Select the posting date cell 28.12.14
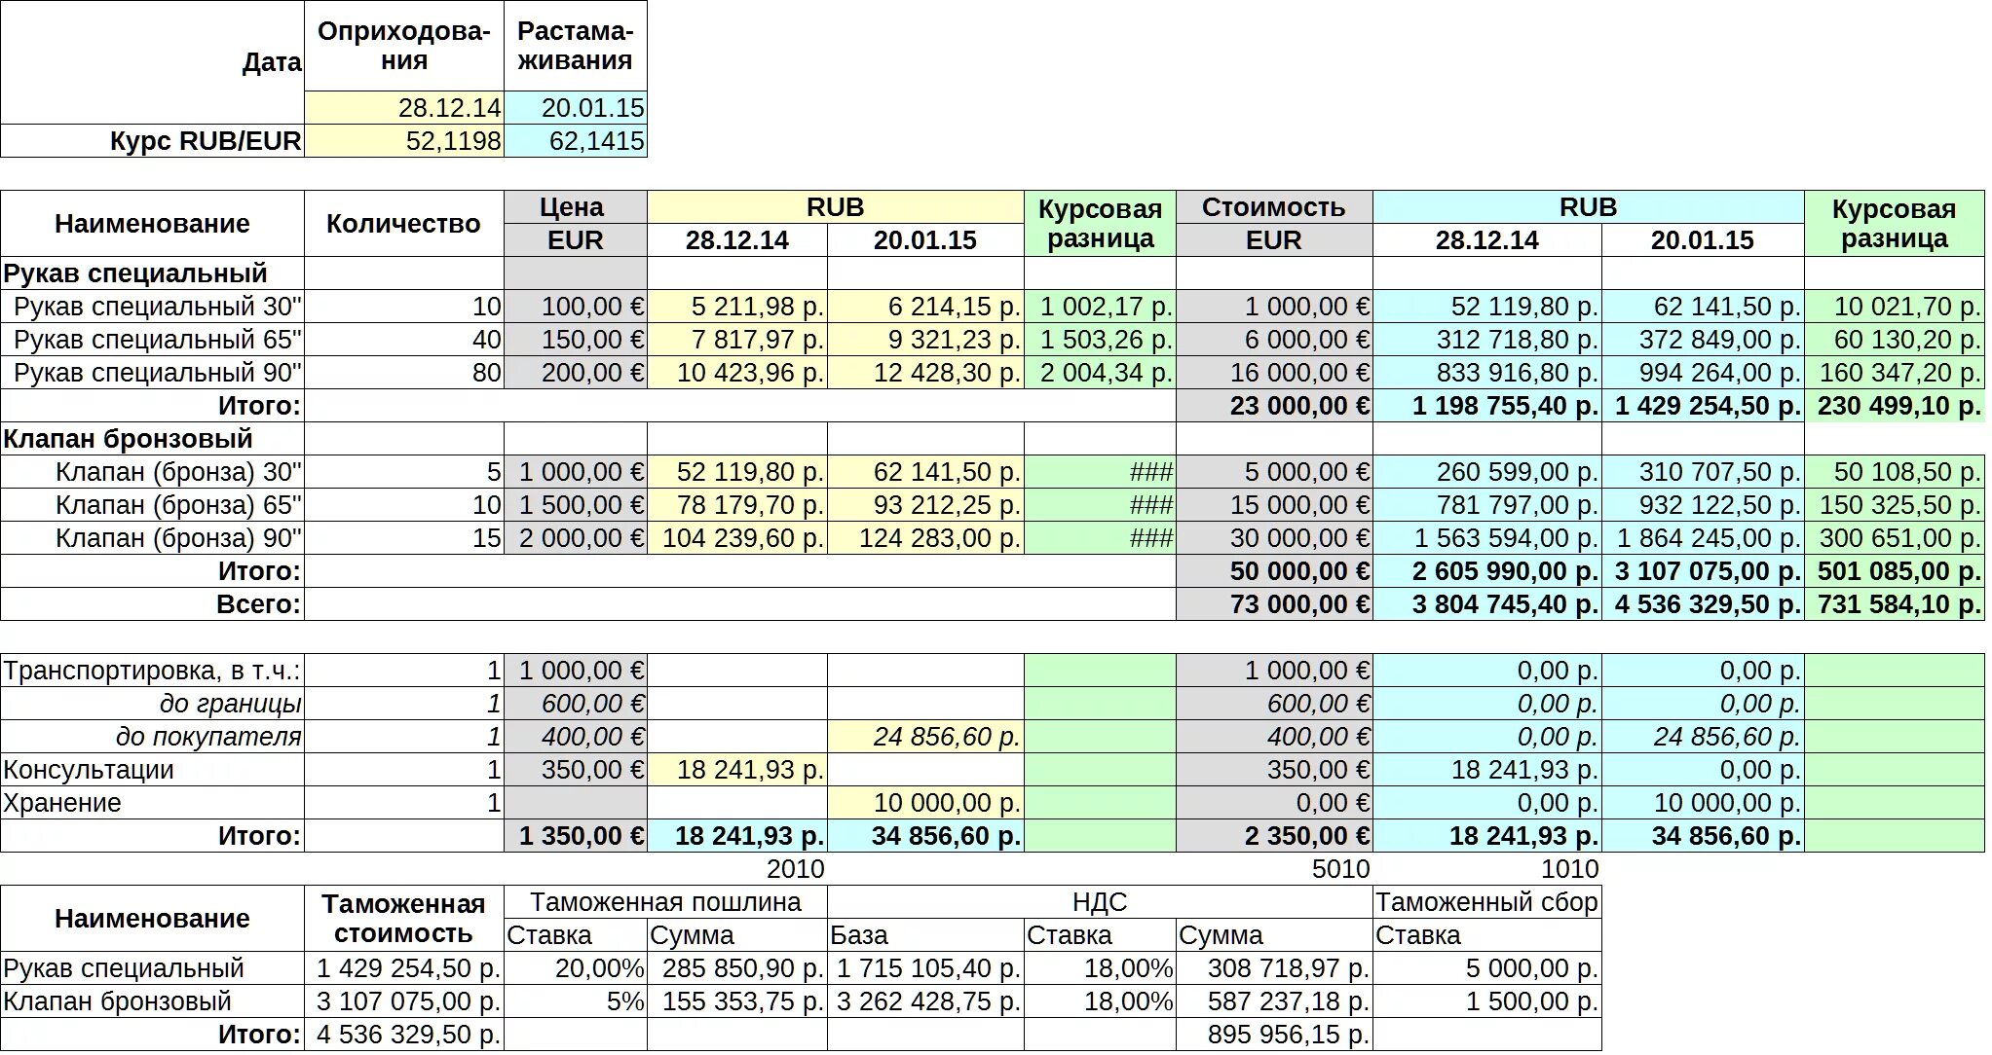This screenshot has width=1992, height=1055. coord(404,107)
